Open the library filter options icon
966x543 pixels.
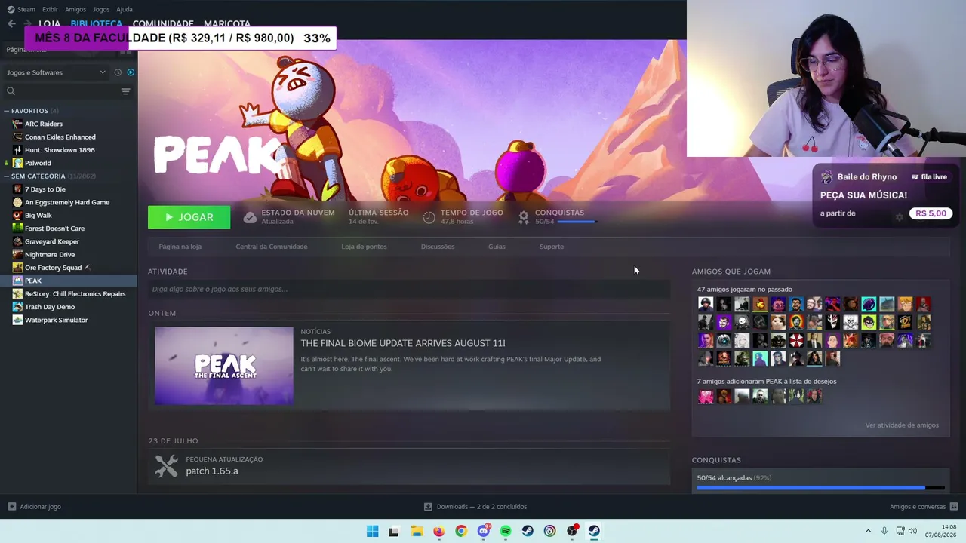(x=125, y=91)
